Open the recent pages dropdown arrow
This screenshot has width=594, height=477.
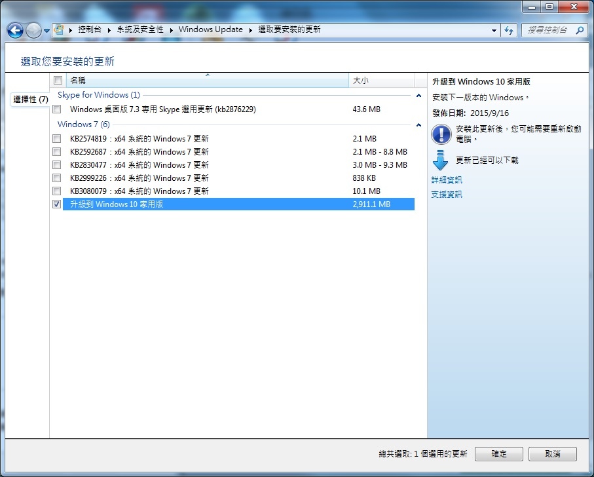[46, 30]
